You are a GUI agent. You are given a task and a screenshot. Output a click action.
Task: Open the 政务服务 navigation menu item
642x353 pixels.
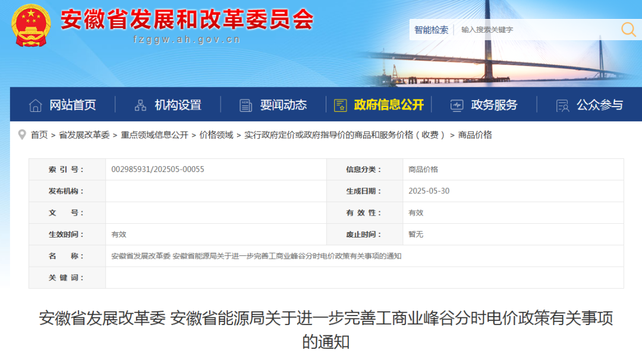(x=494, y=105)
